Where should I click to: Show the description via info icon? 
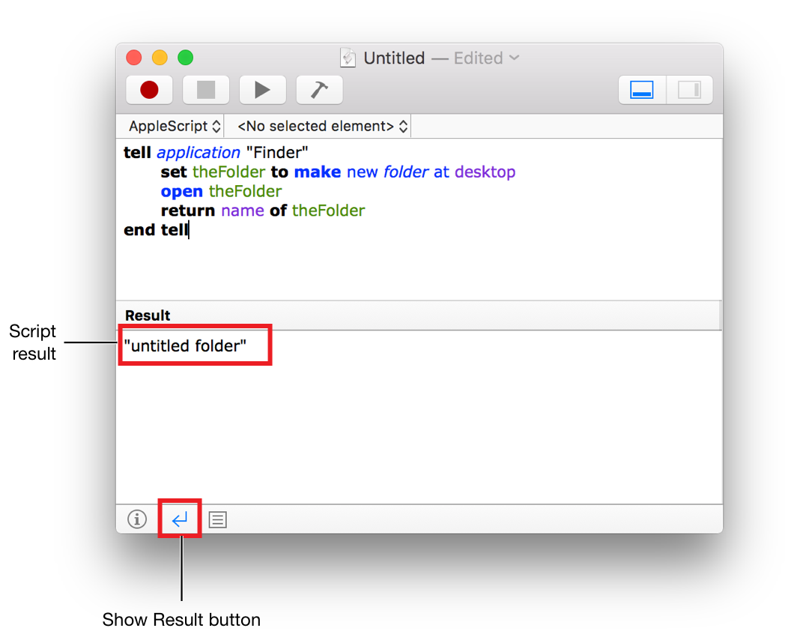coord(137,519)
